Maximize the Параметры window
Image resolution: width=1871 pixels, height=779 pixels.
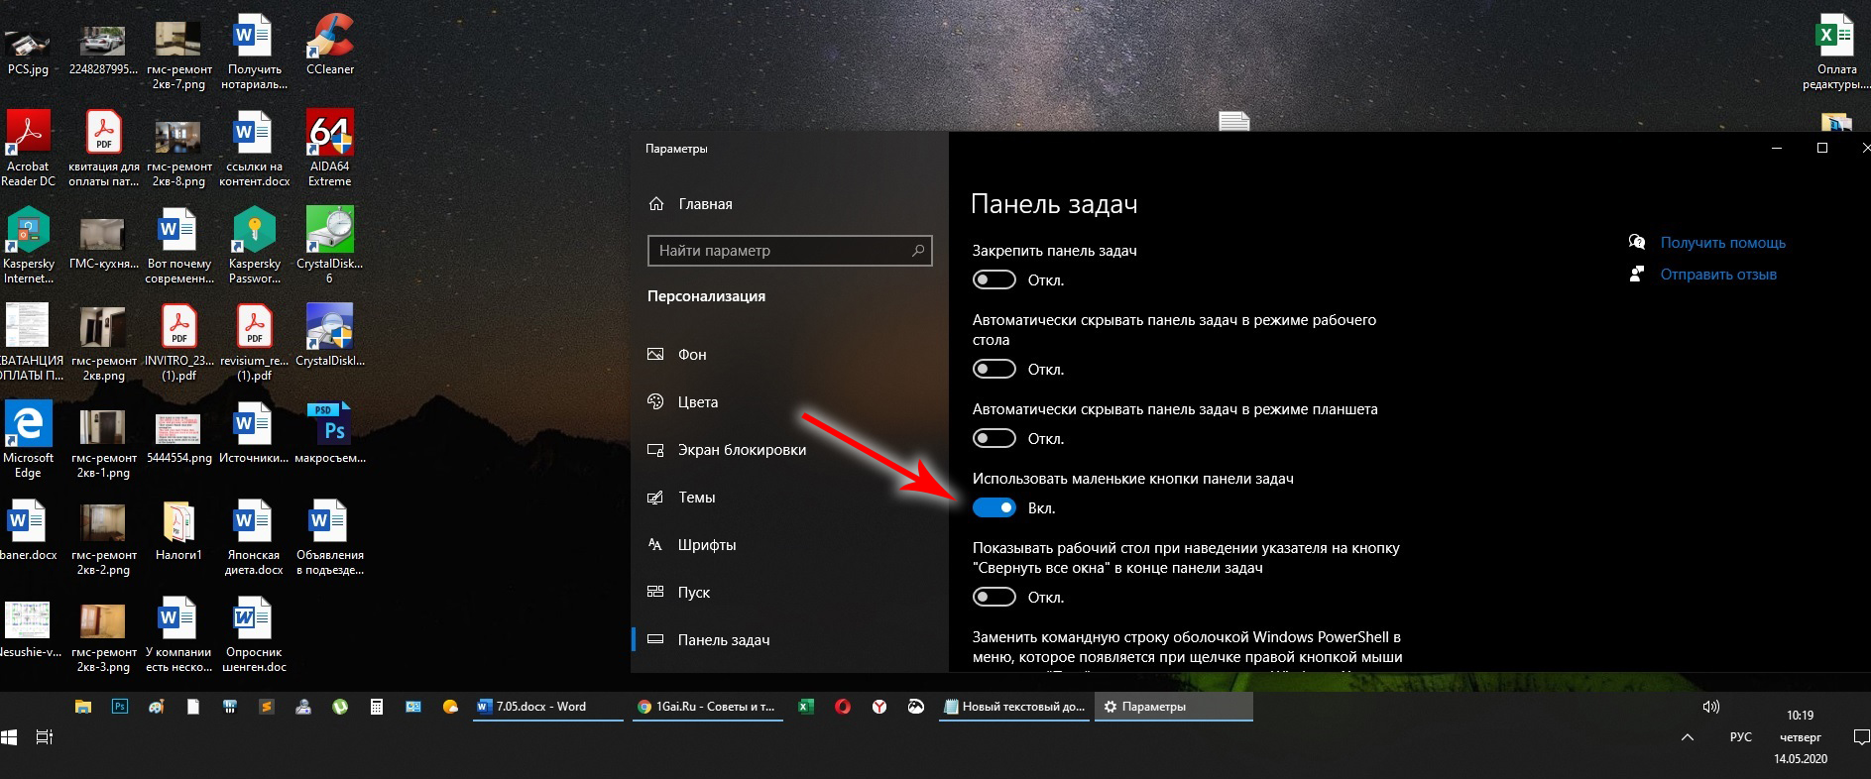[1821, 148]
